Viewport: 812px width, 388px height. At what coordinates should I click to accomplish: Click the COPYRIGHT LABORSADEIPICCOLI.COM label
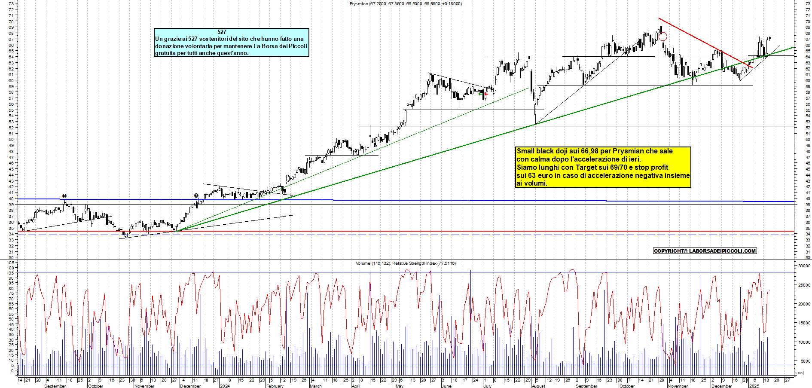pyautogui.click(x=705, y=251)
